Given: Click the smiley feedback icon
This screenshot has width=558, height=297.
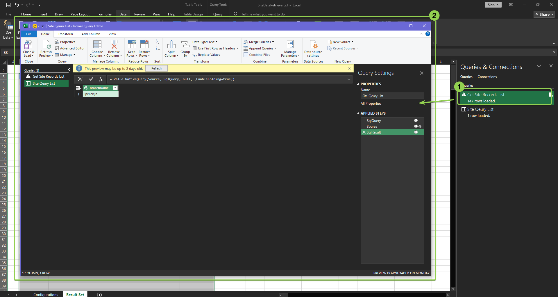Looking at the screenshot, I should [x=35, y=26].
